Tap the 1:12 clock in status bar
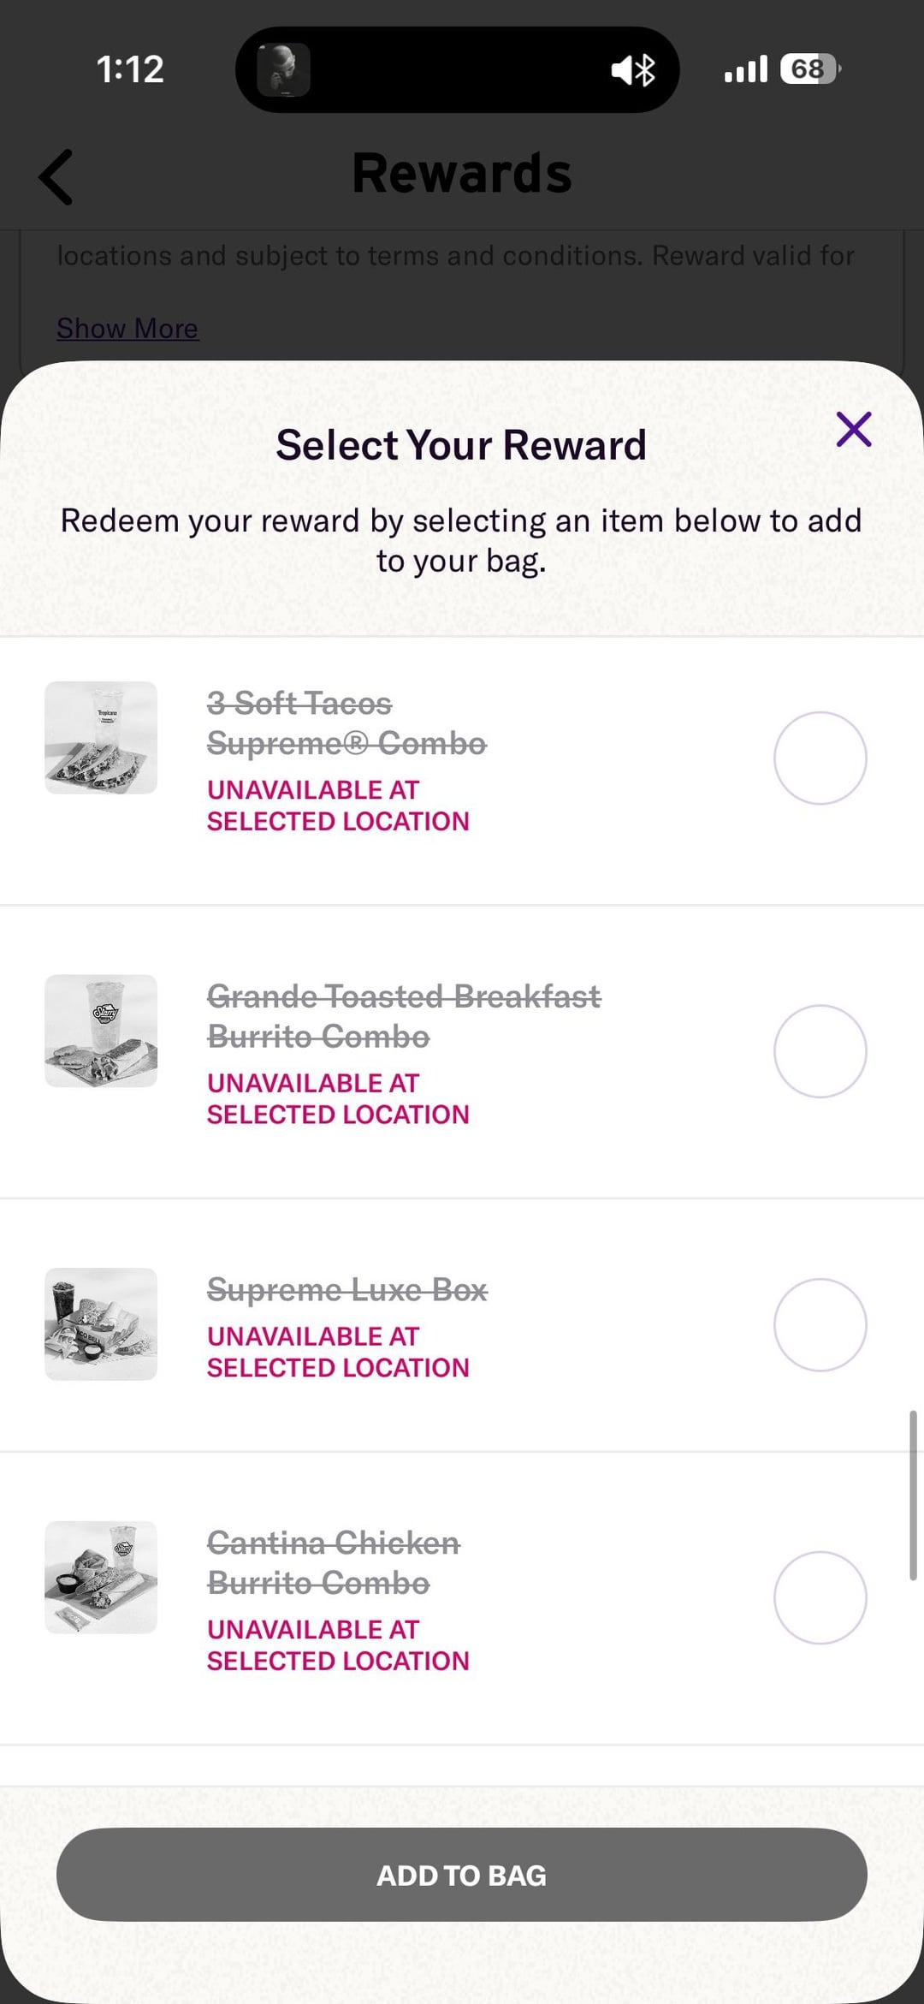924x2004 pixels. tap(130, 69)
